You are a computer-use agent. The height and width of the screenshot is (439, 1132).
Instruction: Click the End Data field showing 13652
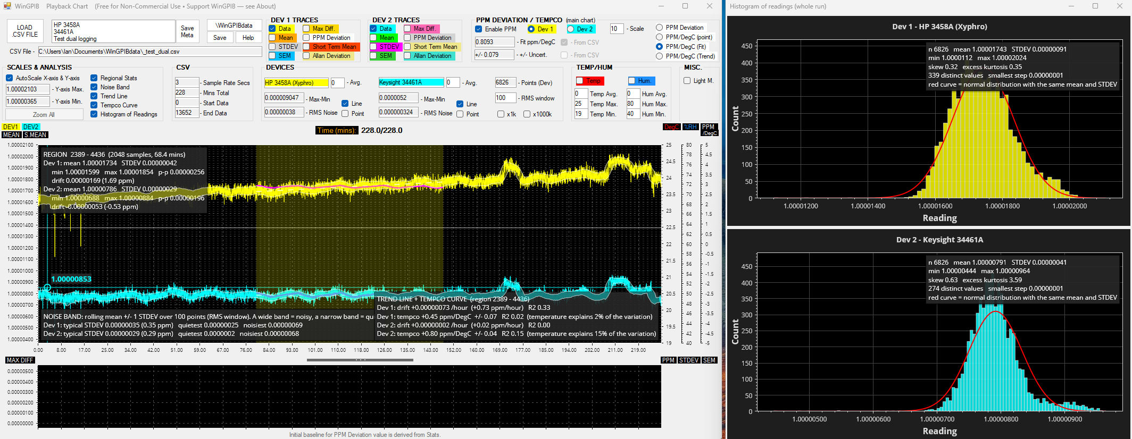(x=187, y=113)
